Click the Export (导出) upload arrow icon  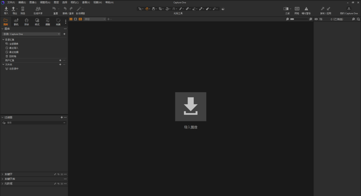coord(13,9)
